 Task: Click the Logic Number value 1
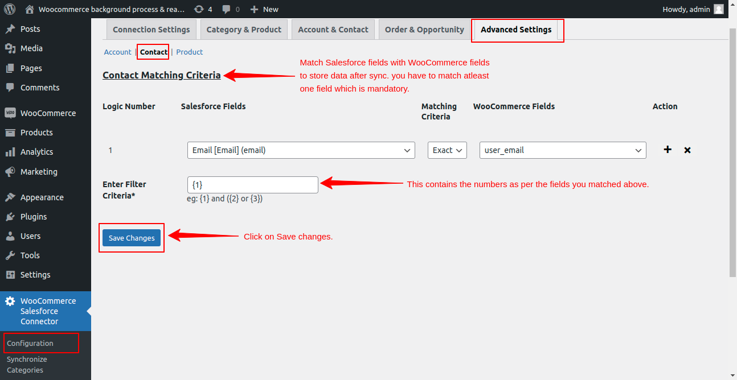point(110,150)
